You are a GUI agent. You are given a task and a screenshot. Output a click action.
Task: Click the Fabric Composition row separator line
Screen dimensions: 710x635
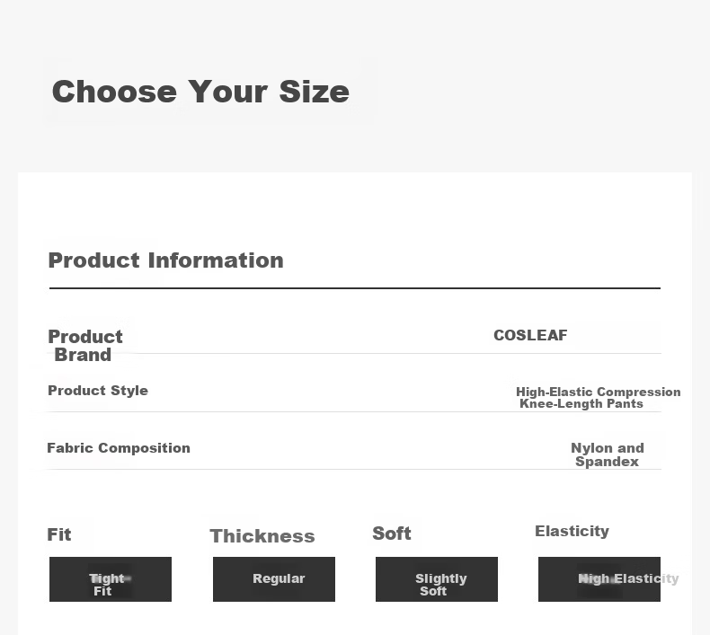tap(355, 469)
